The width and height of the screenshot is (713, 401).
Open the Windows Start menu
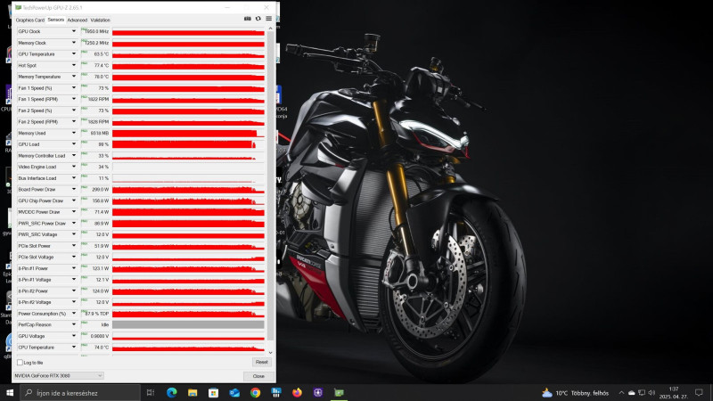click(x=10, y=392)
